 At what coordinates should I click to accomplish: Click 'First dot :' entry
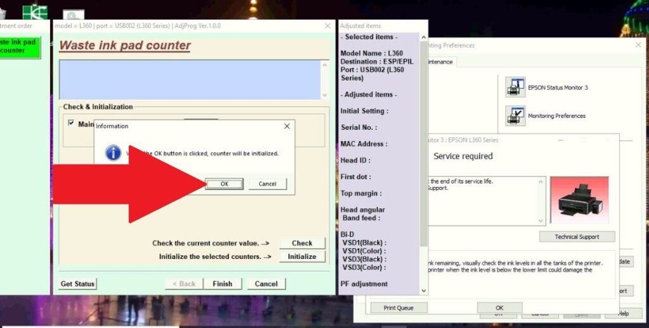click(x=356, y=177)
